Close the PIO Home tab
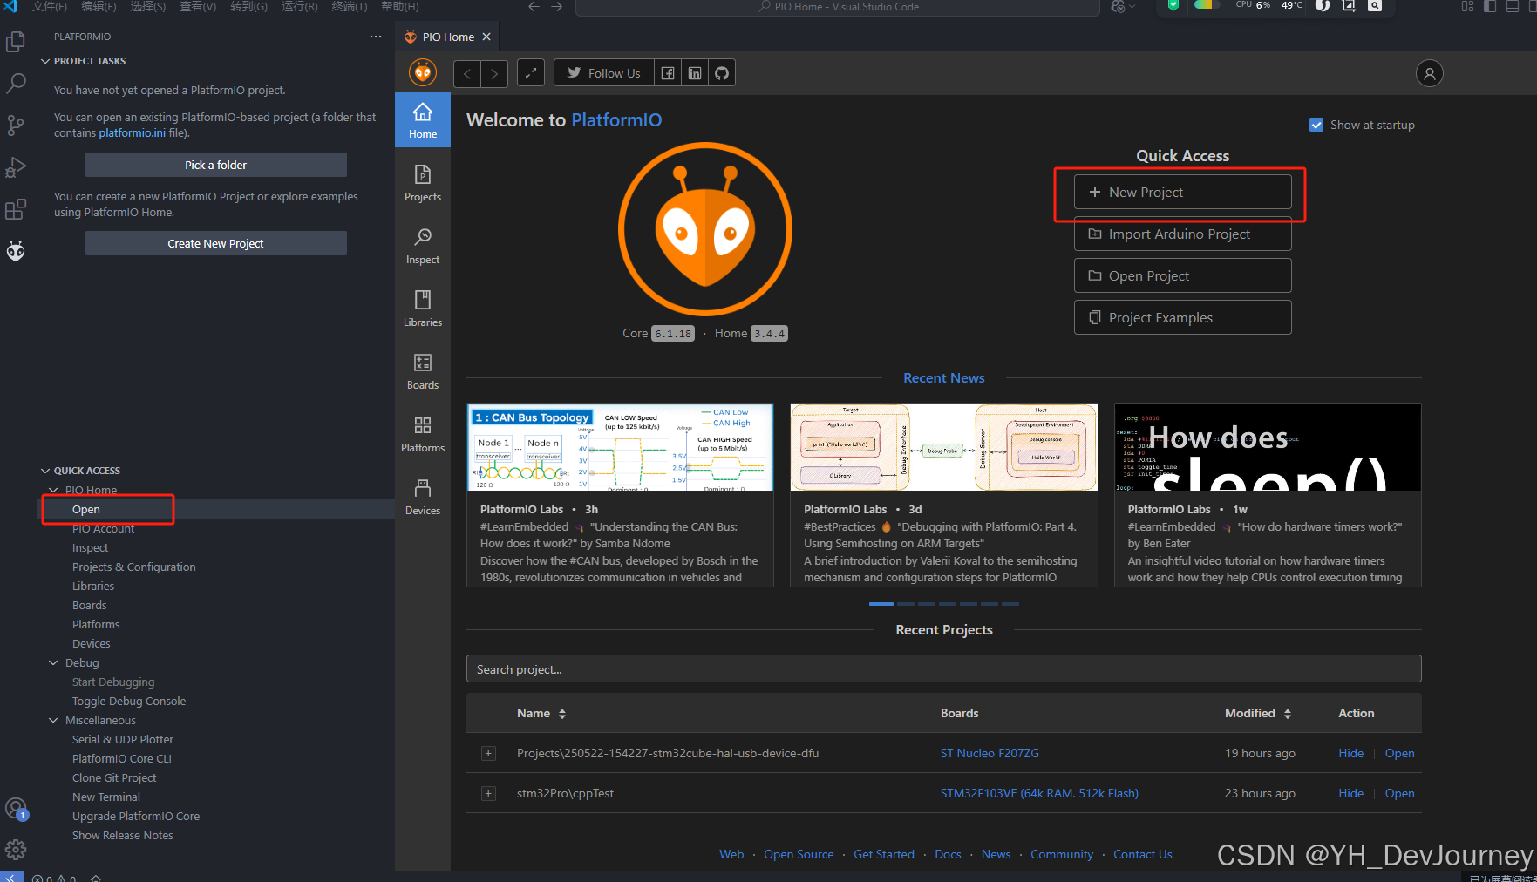The width and height of the screenshot is (1537, 882). coord(486,37)
